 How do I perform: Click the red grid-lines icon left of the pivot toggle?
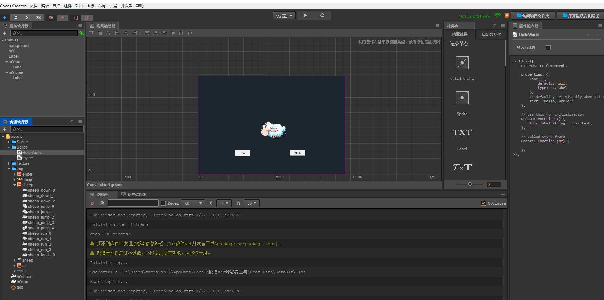(x=51, y=18)
